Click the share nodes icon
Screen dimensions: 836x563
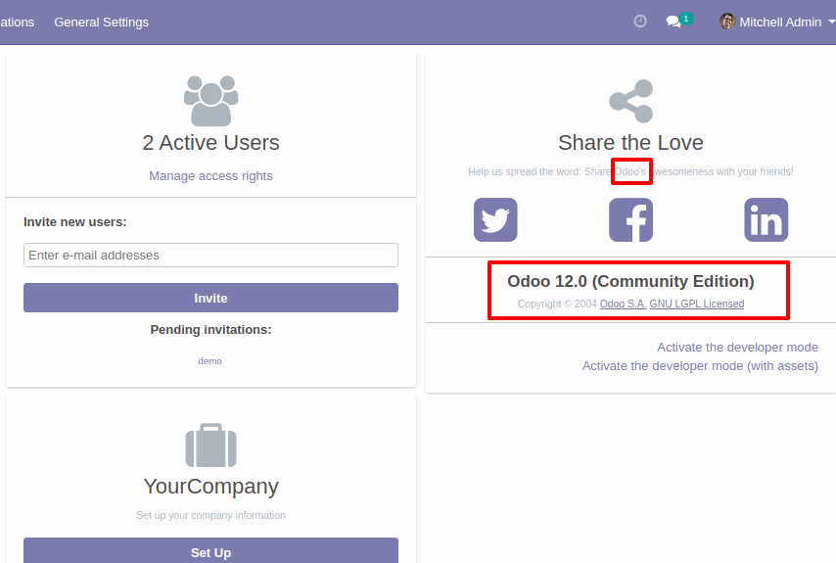[x=630, y=101]
